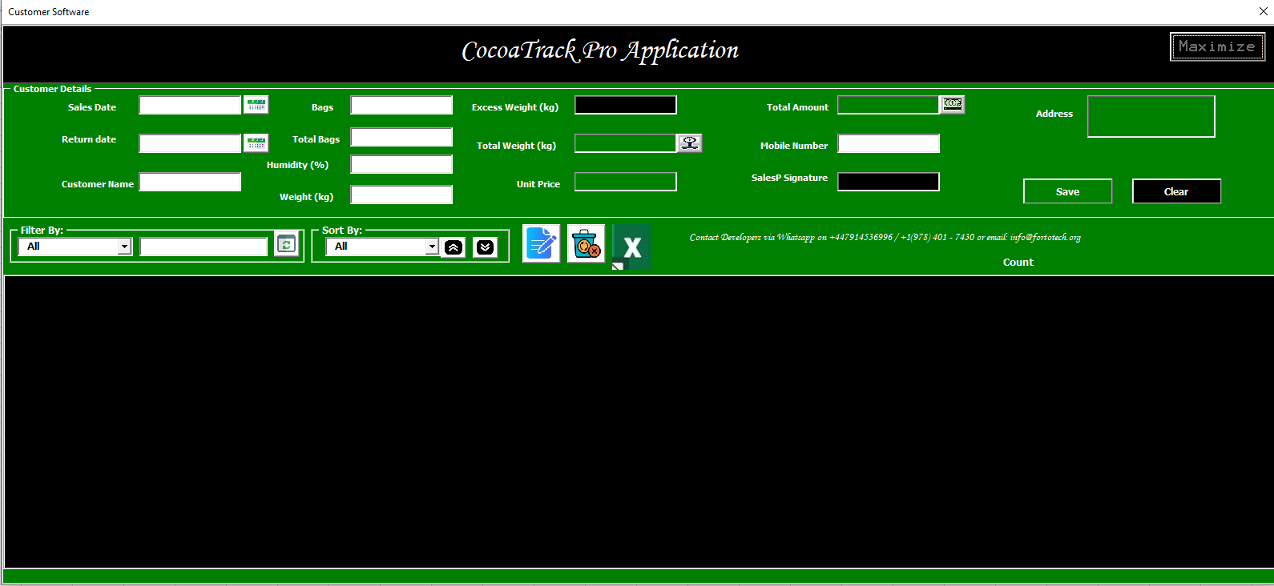Screen dimensions: 1274x586
Task: Click the money icon beside Total Amount
Action: point(952,105)
